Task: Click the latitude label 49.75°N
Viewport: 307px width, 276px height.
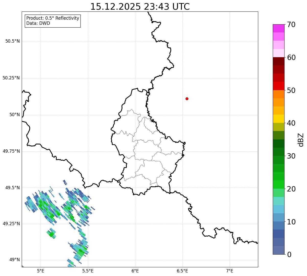Action: point(11,151)
